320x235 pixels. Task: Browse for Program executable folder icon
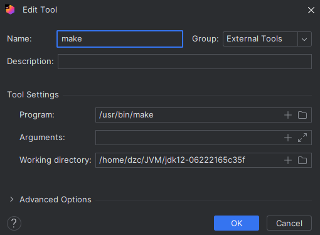point(302,115)
